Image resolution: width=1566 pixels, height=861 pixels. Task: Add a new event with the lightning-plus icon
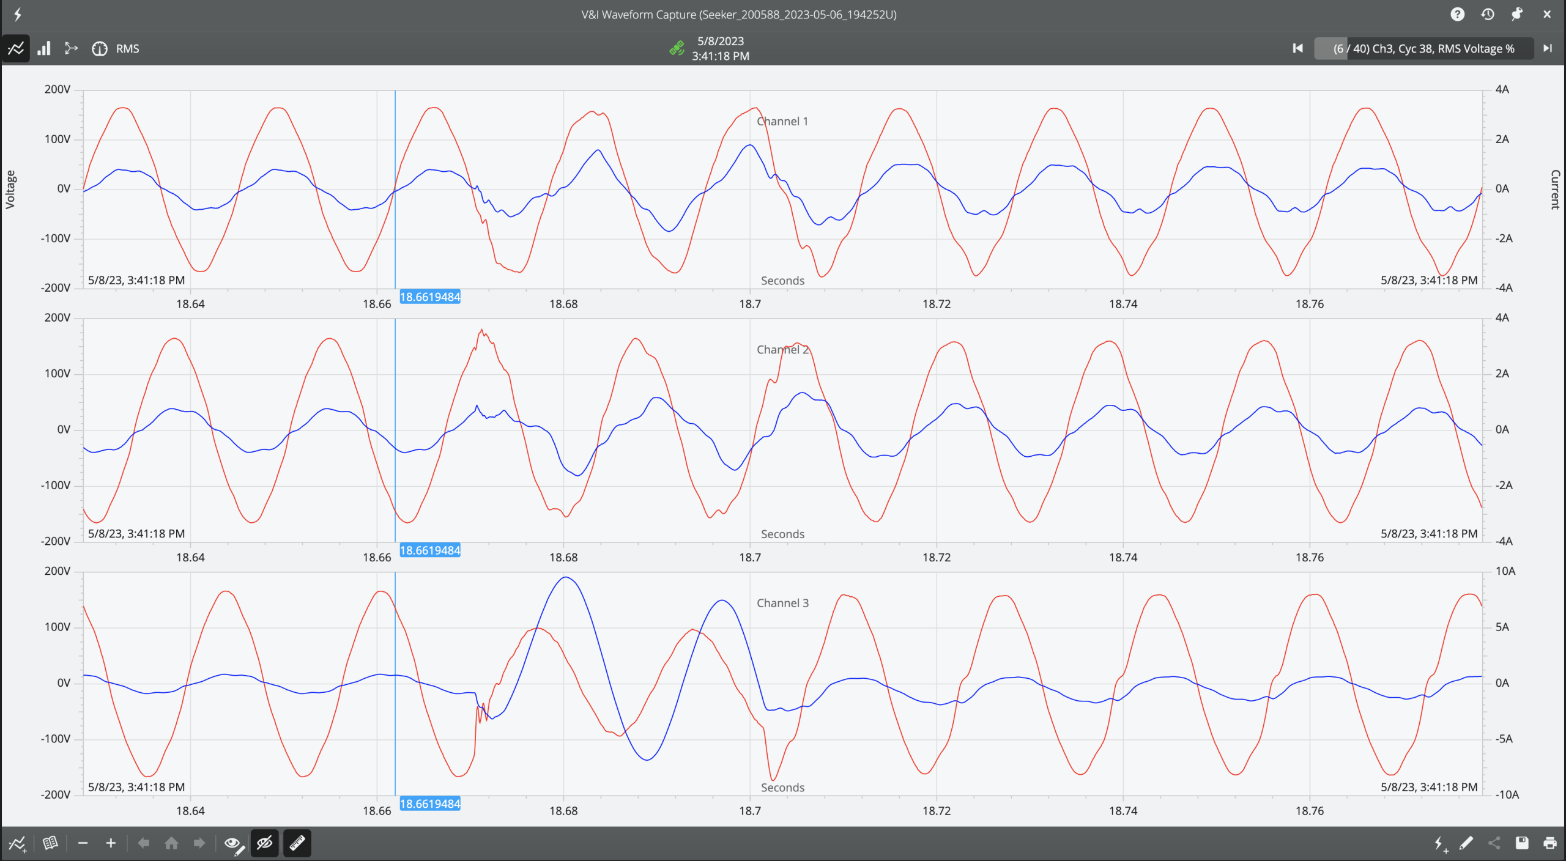(x=1439, y=843)
